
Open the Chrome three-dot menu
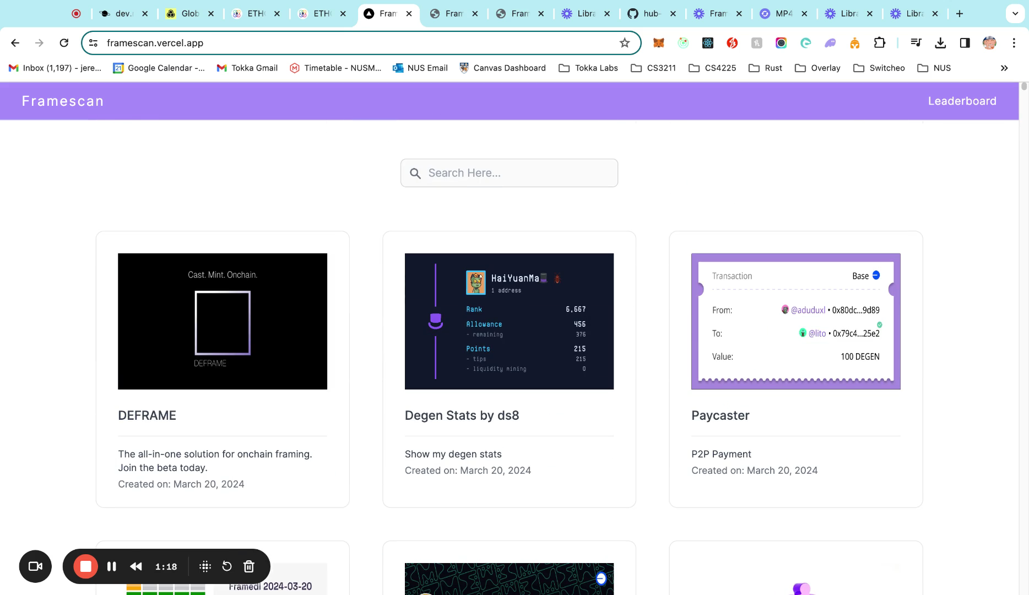point(1014,43)
